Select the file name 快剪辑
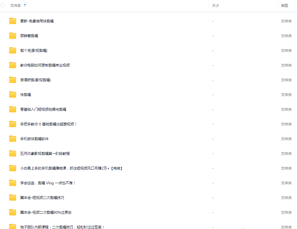297x229 pixels. point(26,94)
